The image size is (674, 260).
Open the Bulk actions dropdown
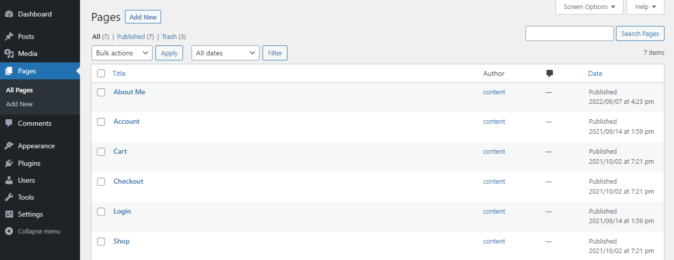tap(122, 53)
